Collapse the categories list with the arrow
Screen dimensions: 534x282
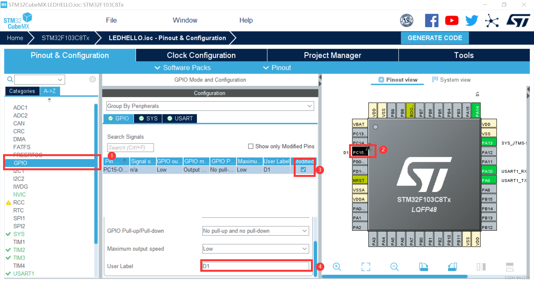point(49,100)
